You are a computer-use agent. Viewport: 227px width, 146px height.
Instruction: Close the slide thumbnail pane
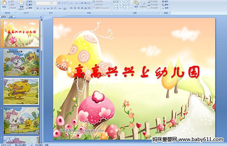pyautogui.click(x=41, y=17)
